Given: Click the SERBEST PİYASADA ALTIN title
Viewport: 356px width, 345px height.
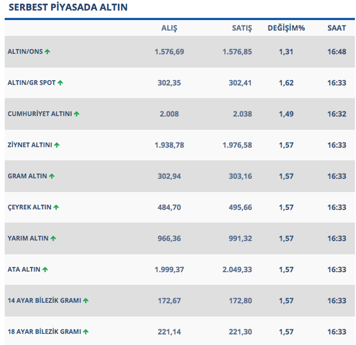Looking at the screenshot, I should [68, 8].
